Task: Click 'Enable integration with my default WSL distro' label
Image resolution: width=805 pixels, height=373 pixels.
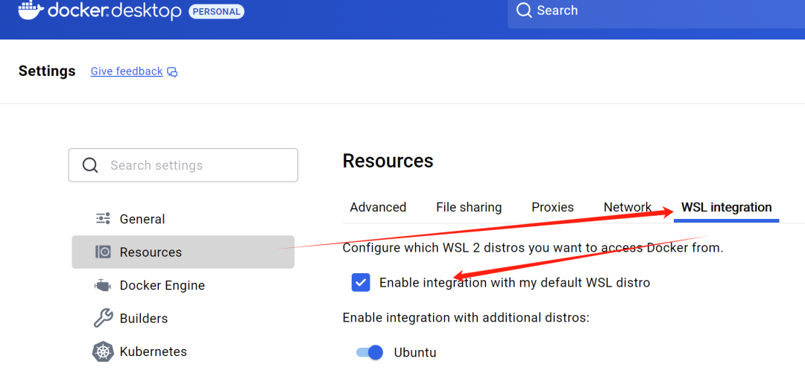Action: click(x=514, y=283)
